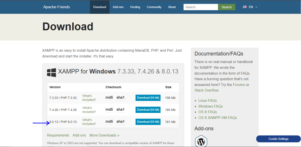
Task: Open the Add-ons navigation menu item
Action: pos(118,7)
